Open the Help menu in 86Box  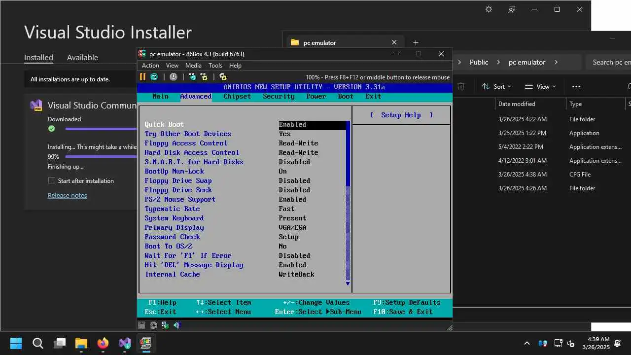pyautogui.click(x=235, y=66)
